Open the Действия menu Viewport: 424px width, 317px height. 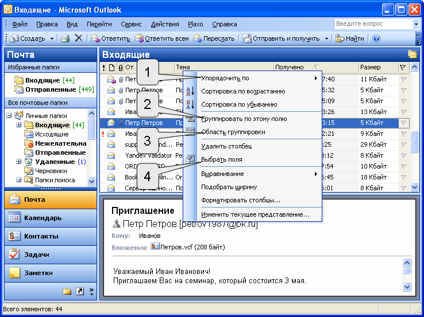click(165, 24)
